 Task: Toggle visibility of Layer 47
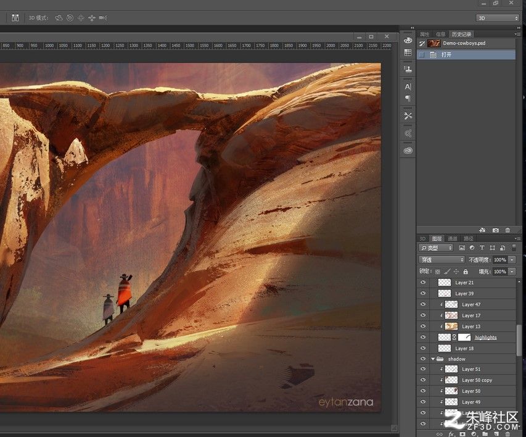pyautogui.click(x=423, y=304)
